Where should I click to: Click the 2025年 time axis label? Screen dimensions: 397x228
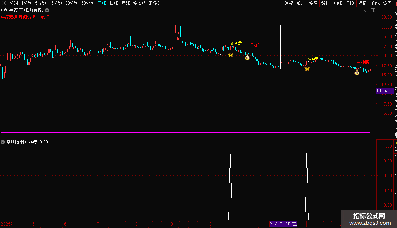pyautogui.click(x=8, y=224)
